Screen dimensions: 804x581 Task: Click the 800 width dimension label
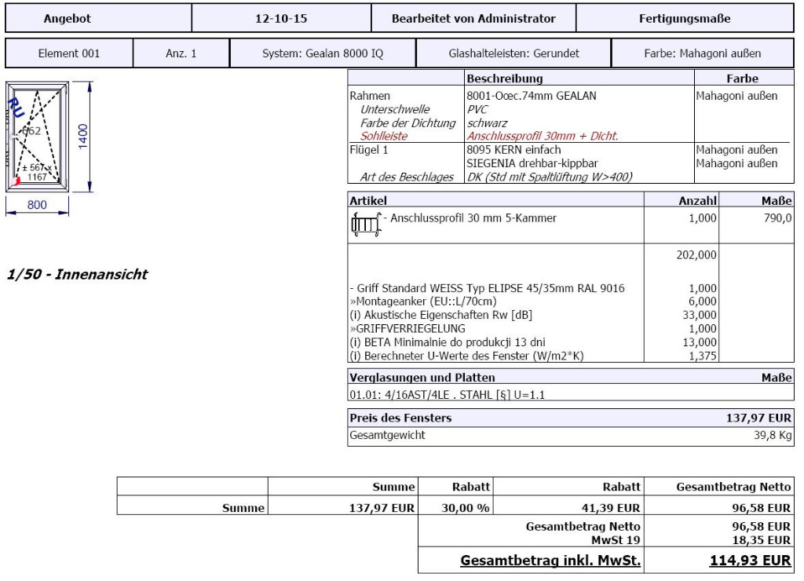[37, 206]
